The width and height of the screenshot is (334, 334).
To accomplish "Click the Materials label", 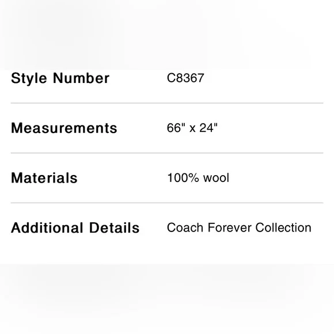I will [x=44, y=178].
